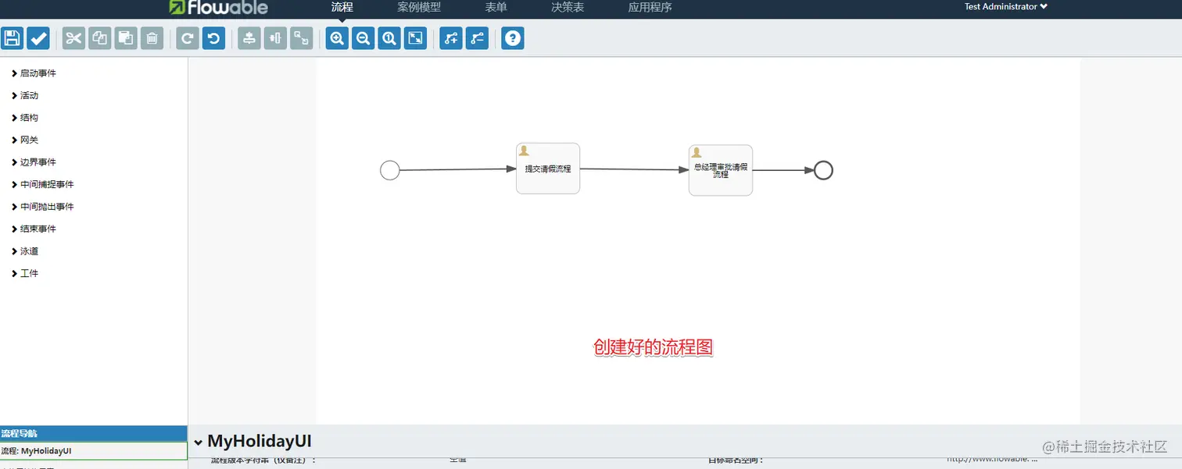
Task: Expand the 活动 palette group
Action: (x=25, y=95)
